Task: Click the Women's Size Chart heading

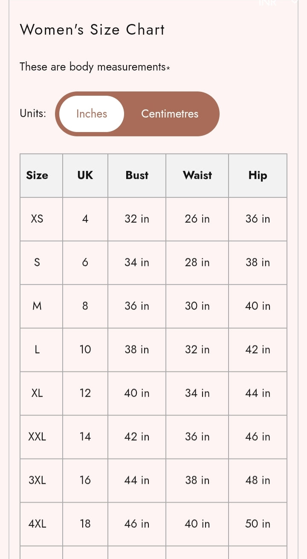Action: (x=92, y=29)
